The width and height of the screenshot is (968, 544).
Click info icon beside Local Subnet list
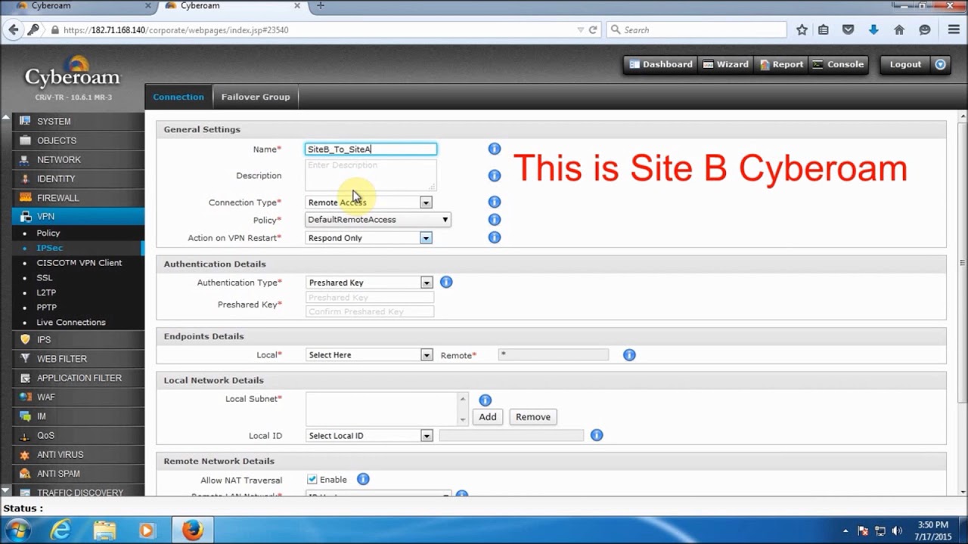click(486, 400)
